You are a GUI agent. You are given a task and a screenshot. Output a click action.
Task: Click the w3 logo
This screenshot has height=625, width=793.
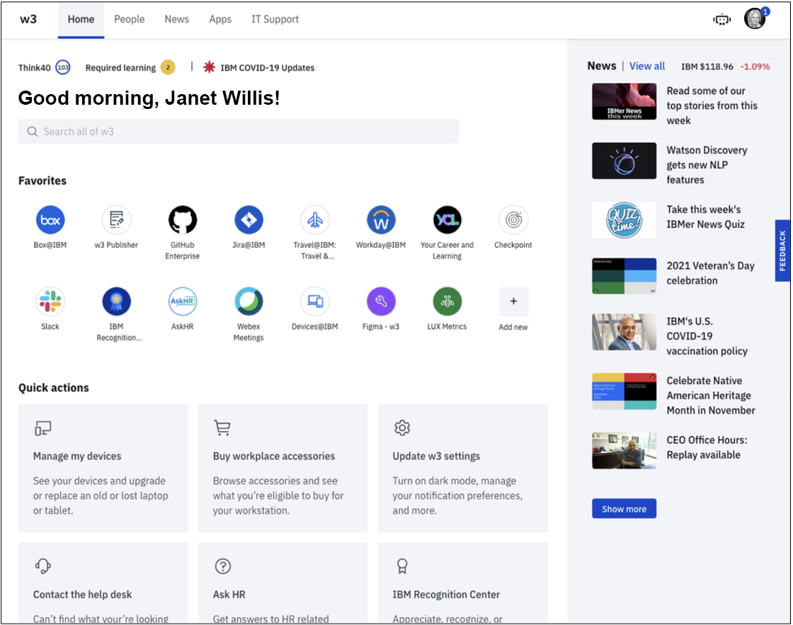[x=28, y=19]
